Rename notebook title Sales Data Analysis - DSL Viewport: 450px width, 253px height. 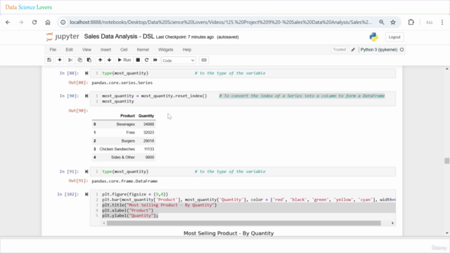click(119, 37)
